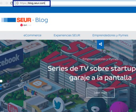Viewport: 136px width, 112px height.
Task: Open the Experiencias SEUR menu item
Action: click(67, 35)
